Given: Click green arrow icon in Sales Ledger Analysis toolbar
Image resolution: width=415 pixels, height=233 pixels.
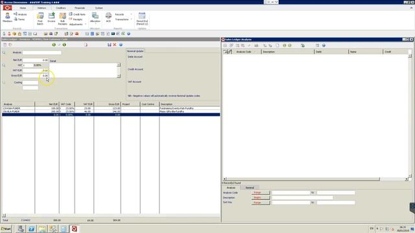Looking at the screenshot, I should tap(284, 45).
